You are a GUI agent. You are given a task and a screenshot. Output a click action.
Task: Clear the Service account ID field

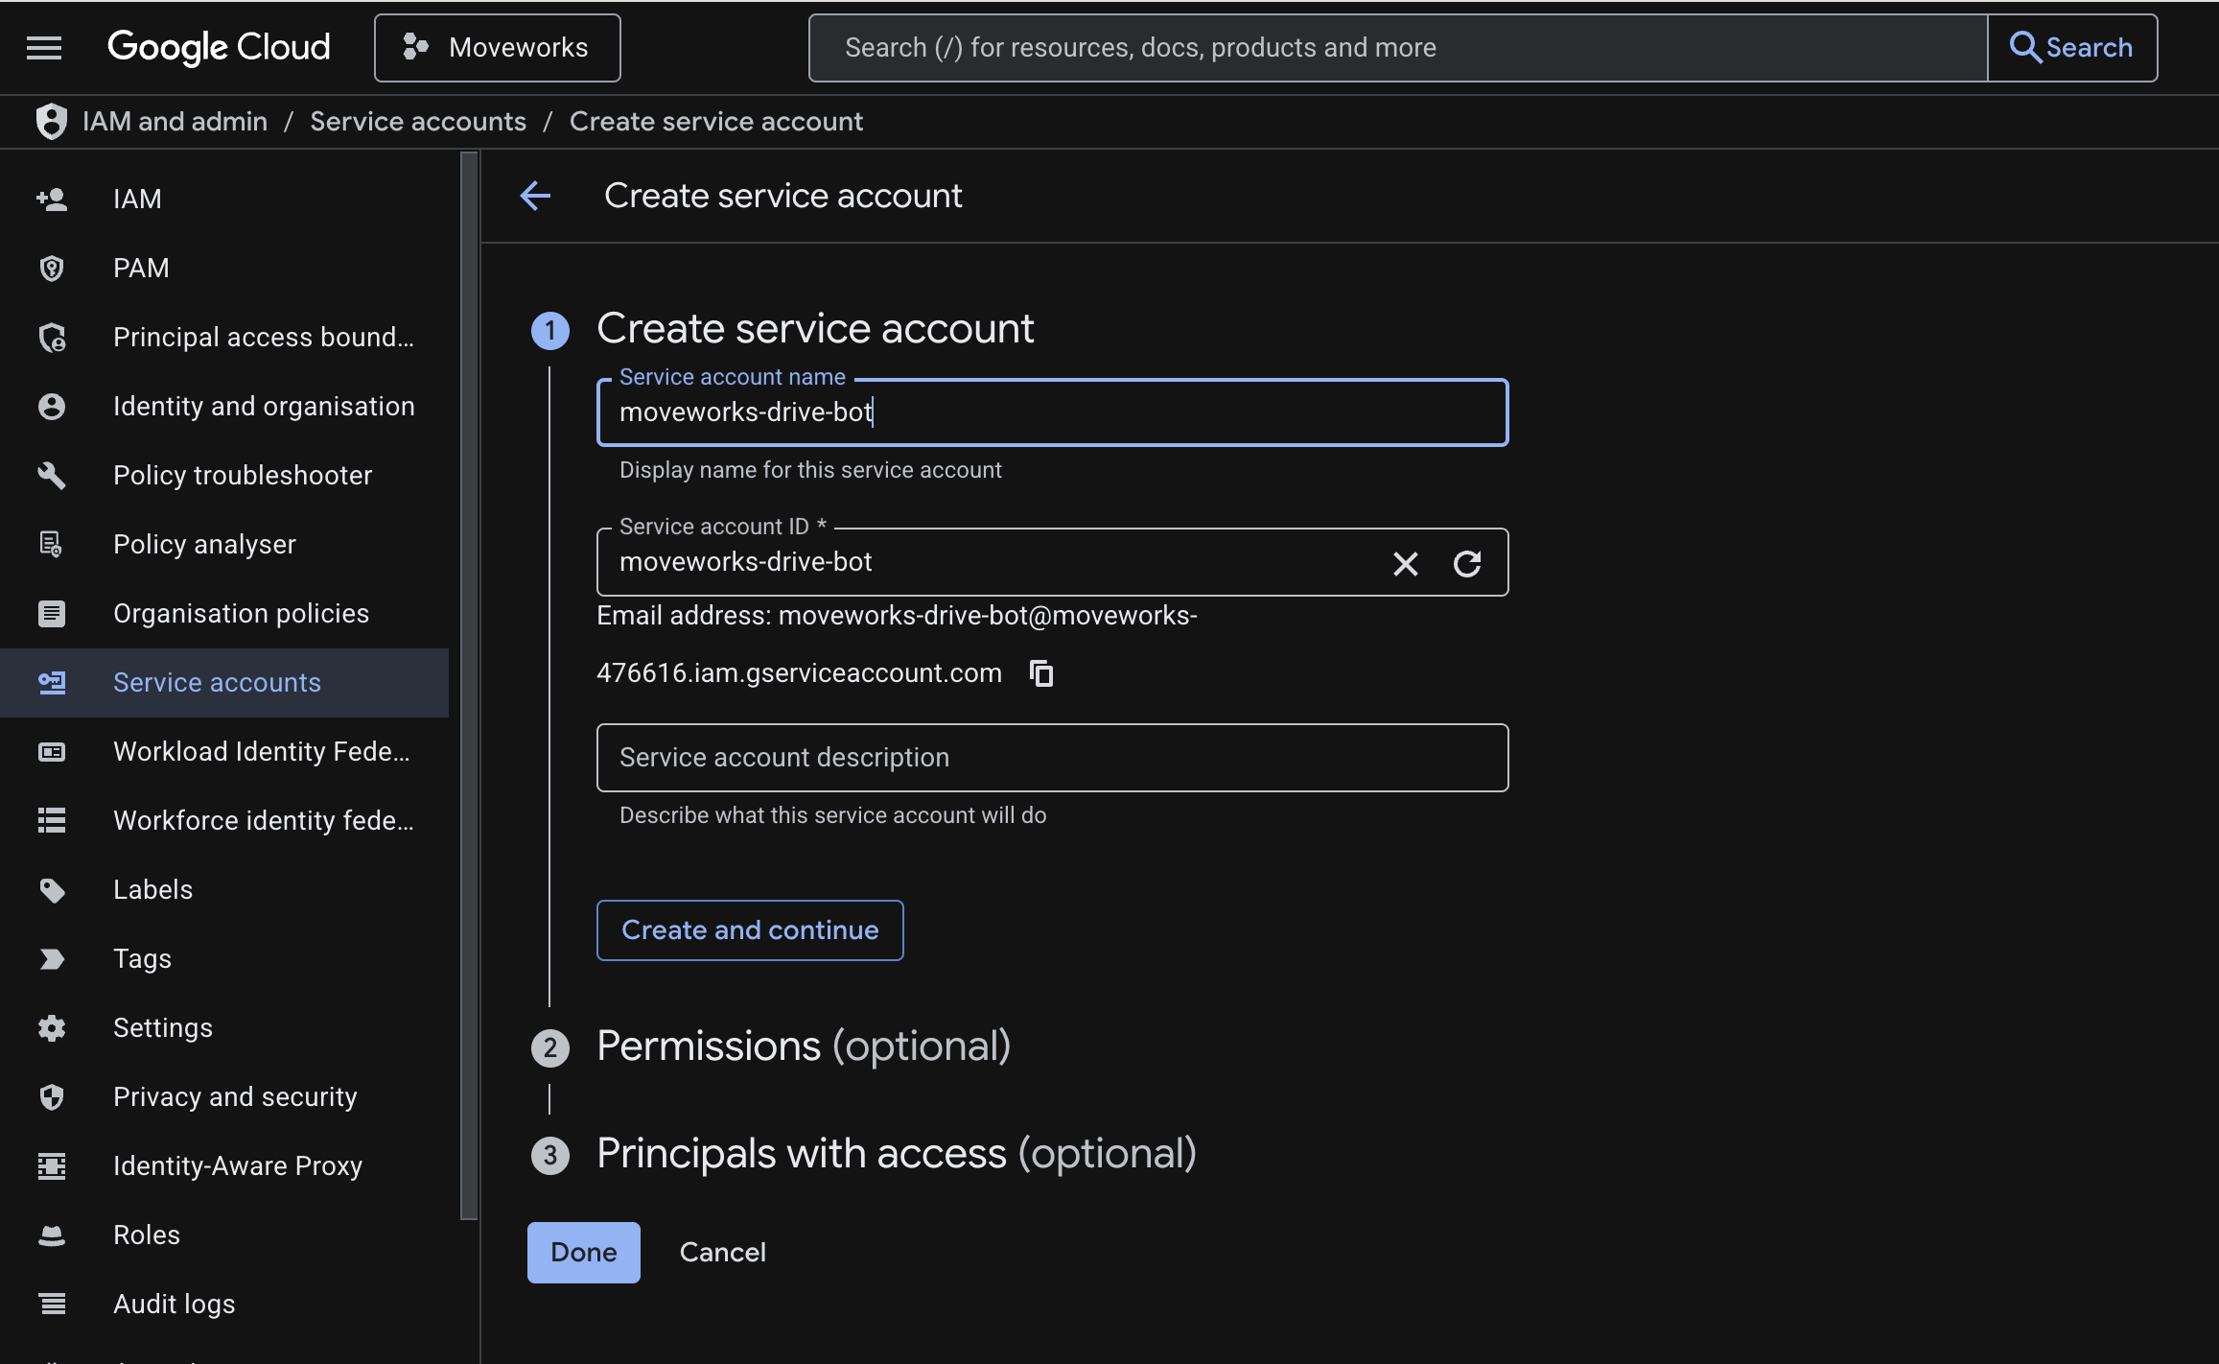pos(1405,563)
